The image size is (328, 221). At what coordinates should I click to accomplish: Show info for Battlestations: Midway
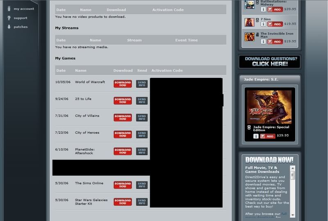263,9
